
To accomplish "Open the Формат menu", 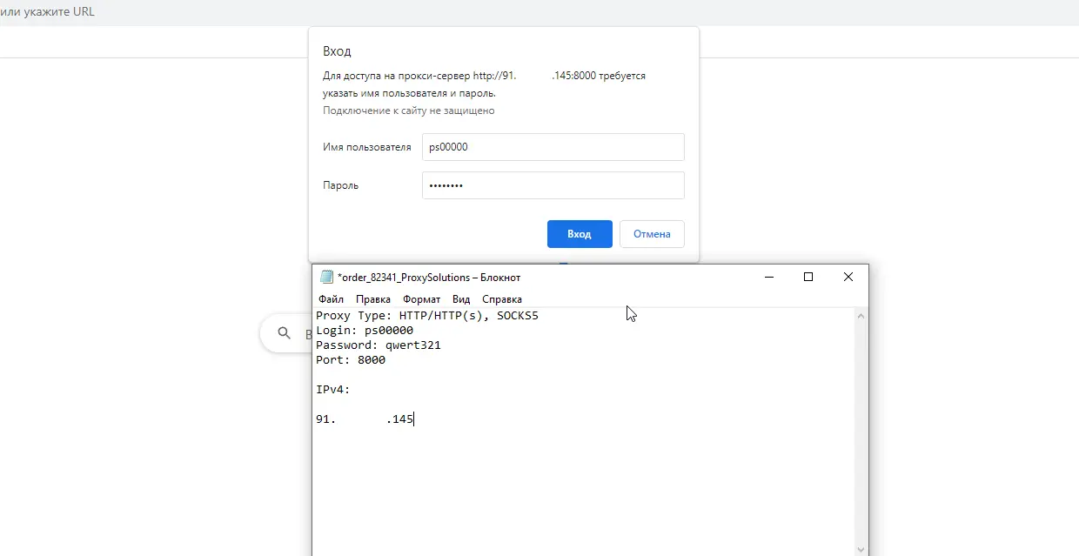I will (x=421, y=298).
